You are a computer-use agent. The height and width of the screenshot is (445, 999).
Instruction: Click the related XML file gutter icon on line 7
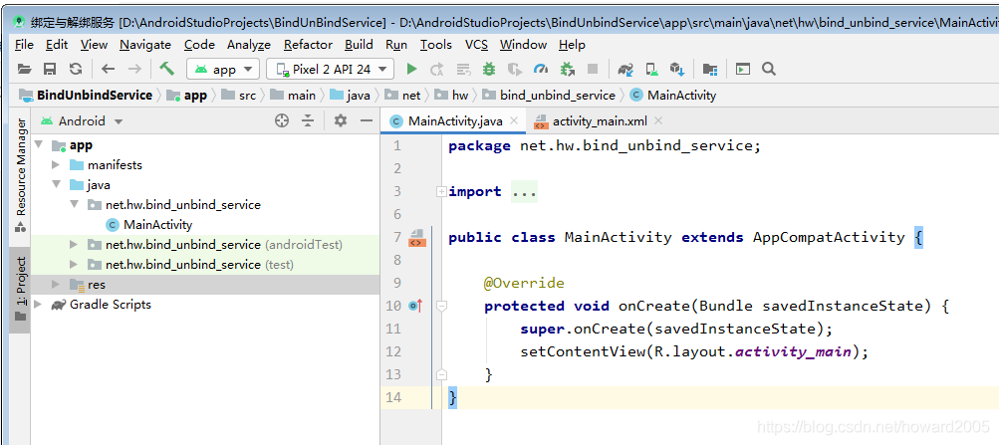pos(416,238)
